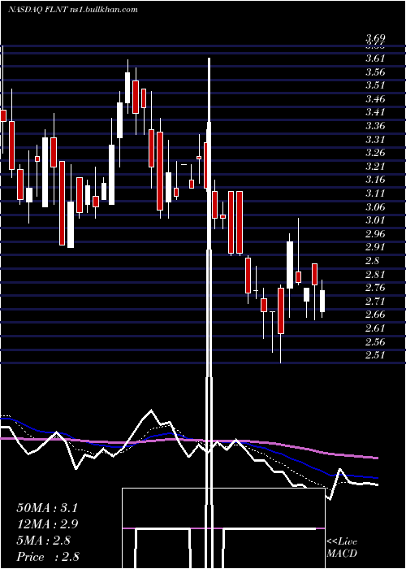This screenshot has height=569, width=406.
Task: Click the 3.56 price axis label
Action: click(375, 72)
